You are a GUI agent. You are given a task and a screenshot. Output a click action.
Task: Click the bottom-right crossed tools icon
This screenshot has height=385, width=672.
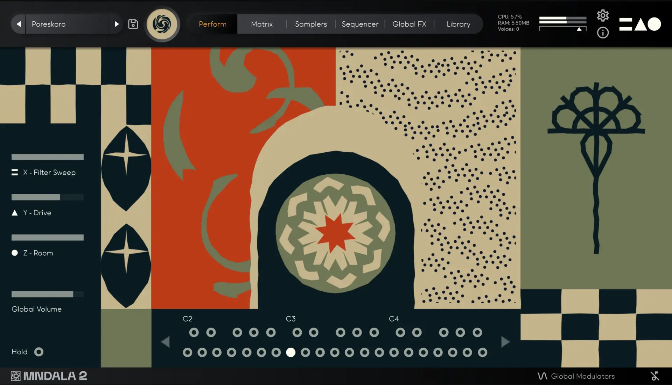point(654,376)
